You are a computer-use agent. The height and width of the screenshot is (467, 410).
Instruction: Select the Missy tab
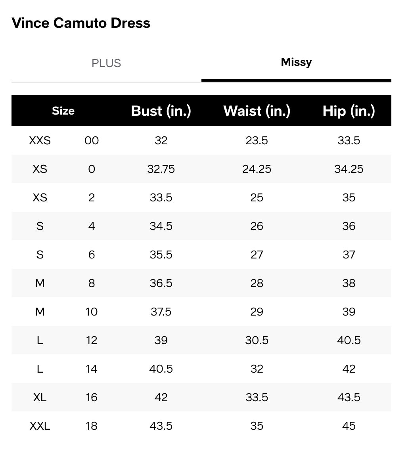pos(296,62)
